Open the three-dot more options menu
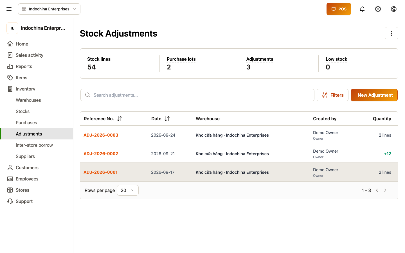Viewport: 405px width, 253px height. click(391, 33)
